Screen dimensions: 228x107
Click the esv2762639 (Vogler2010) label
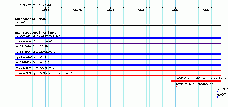pyautogui.click(x=33, y=62)
